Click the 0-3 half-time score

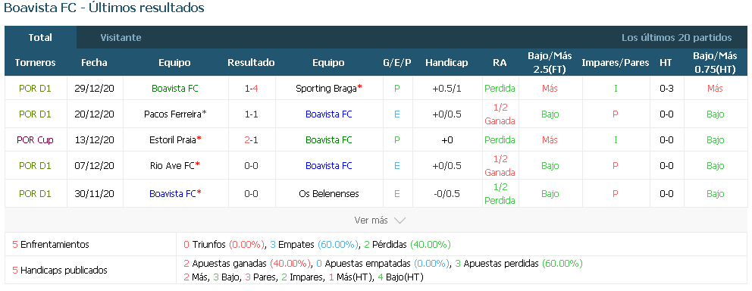(666, 88)
